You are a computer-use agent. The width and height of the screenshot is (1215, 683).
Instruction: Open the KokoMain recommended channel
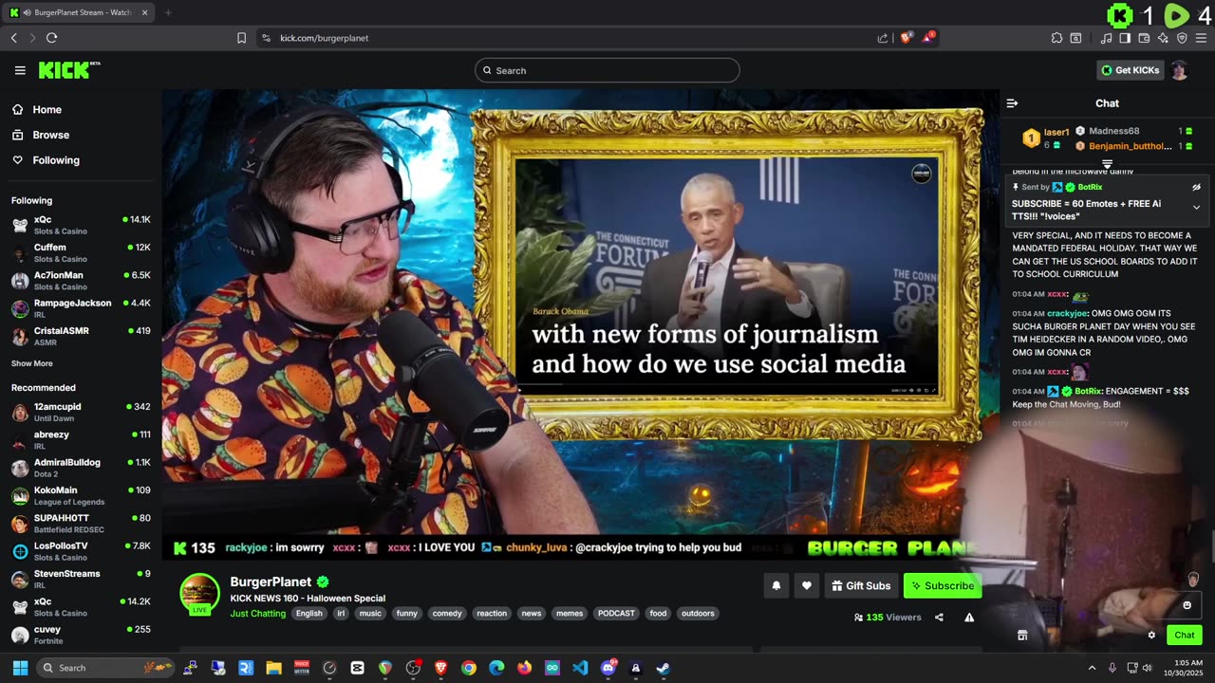coord(81,495)
